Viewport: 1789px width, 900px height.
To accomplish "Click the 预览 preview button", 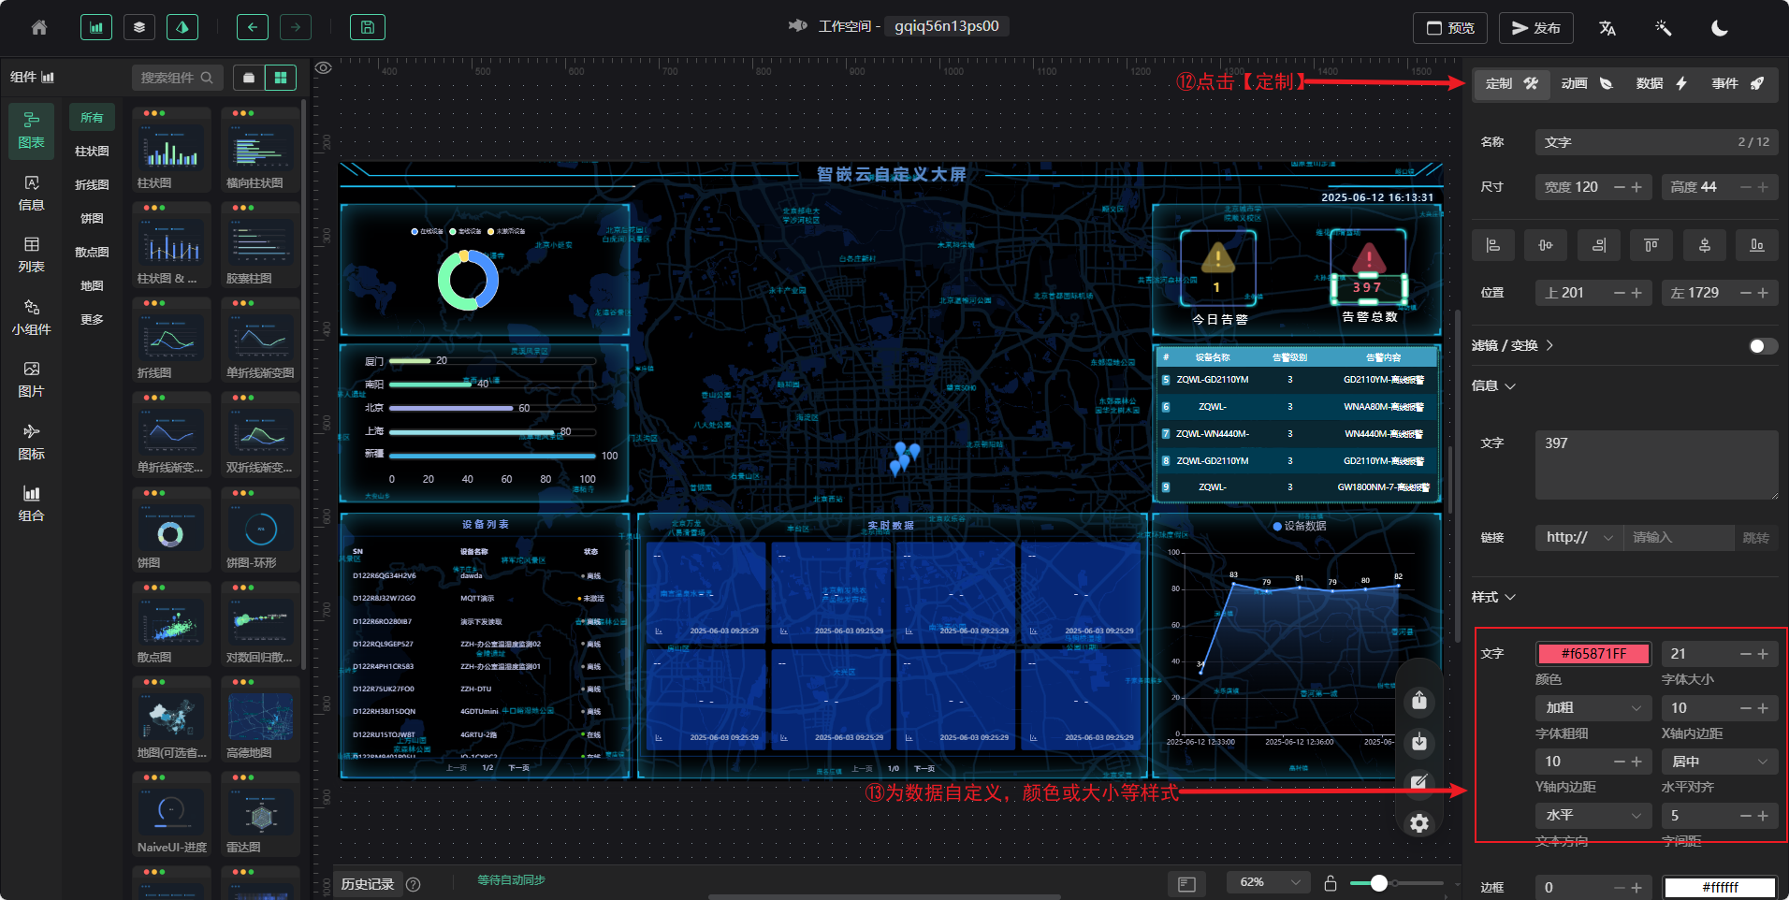I will point(1449,28).
